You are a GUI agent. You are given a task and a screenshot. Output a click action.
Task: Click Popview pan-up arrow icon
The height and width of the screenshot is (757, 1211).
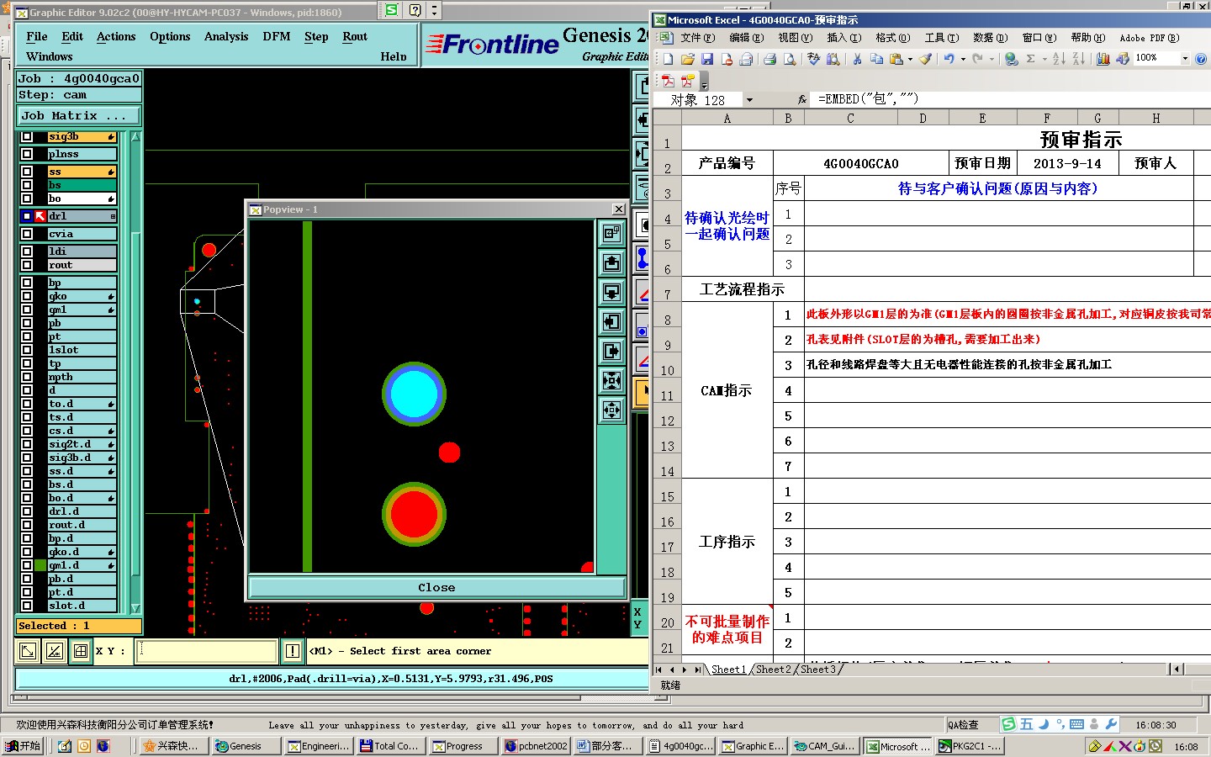[x=612, y=262]
